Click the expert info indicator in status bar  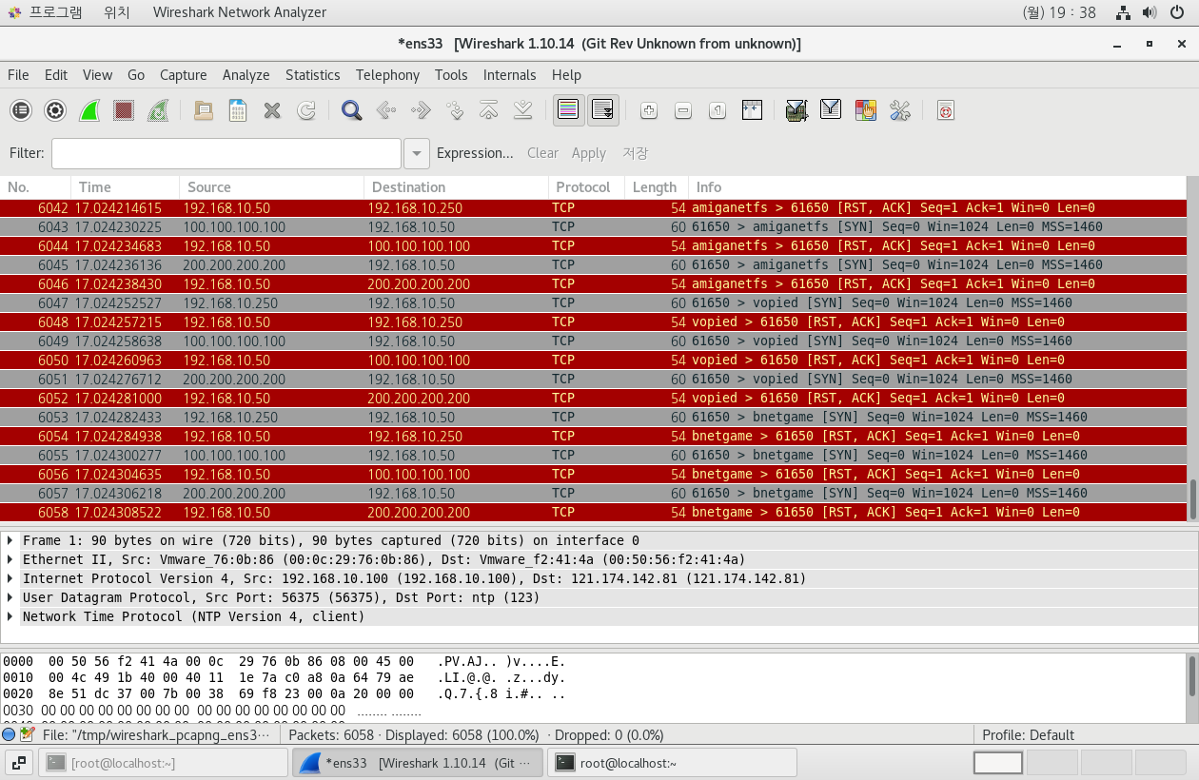(9, 734)
